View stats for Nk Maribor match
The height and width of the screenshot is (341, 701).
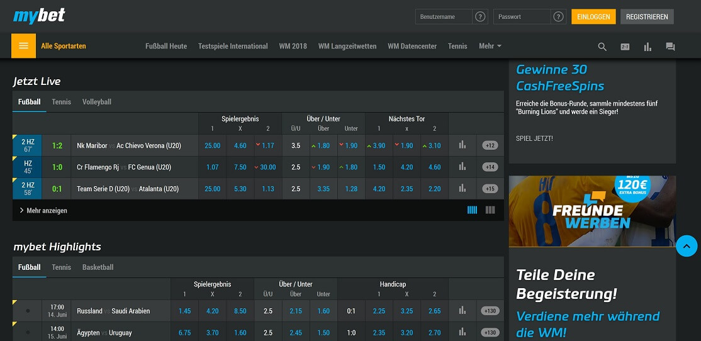coord(463,145)
